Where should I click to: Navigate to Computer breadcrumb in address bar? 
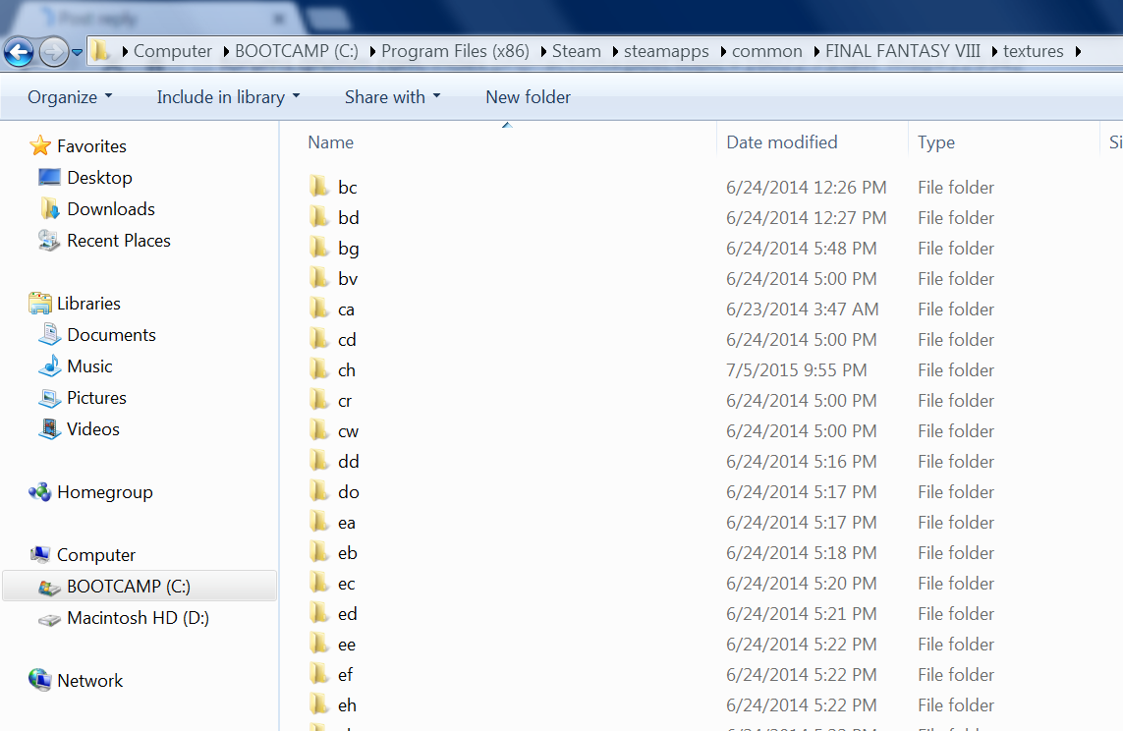[x=173, y=51]
